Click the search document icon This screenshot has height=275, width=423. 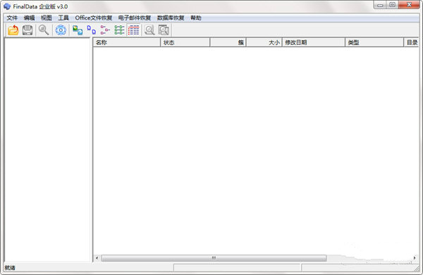(x=149, y=30)
